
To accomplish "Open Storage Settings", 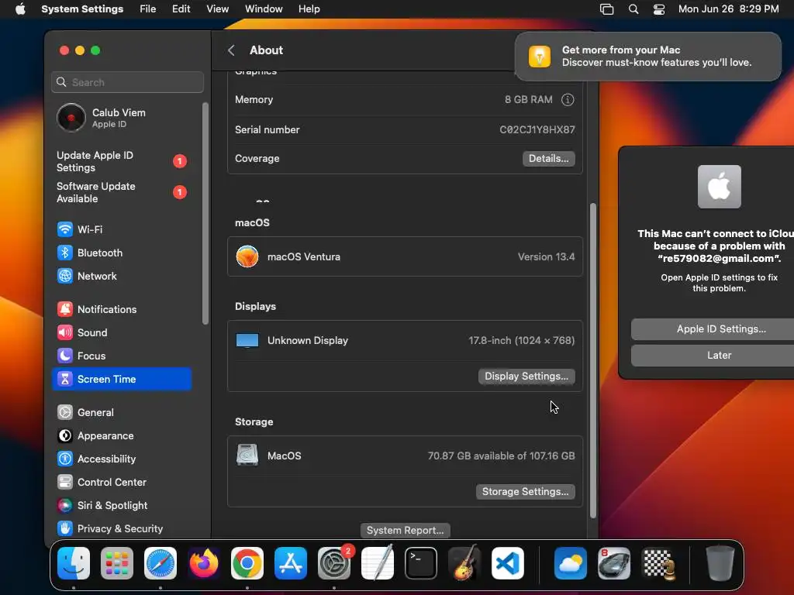I will (525, 491).
